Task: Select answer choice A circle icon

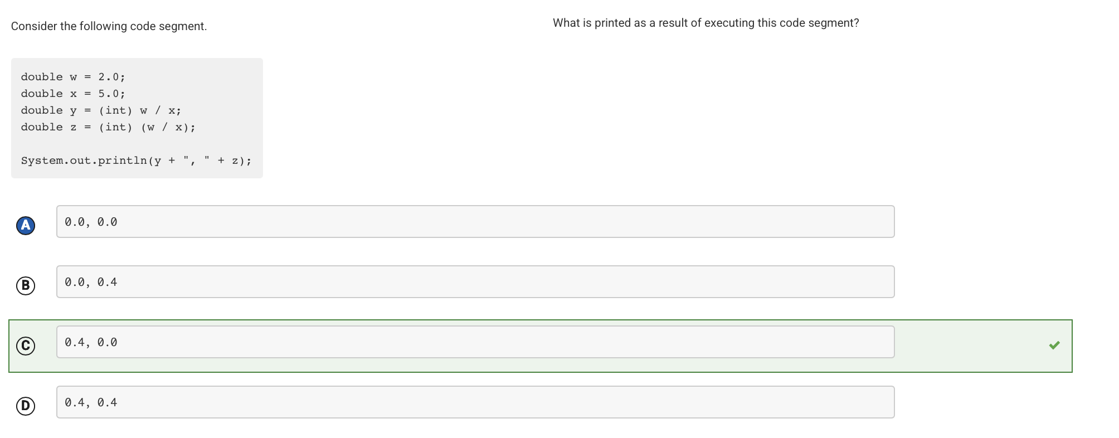Action: (x=25, y=225)
